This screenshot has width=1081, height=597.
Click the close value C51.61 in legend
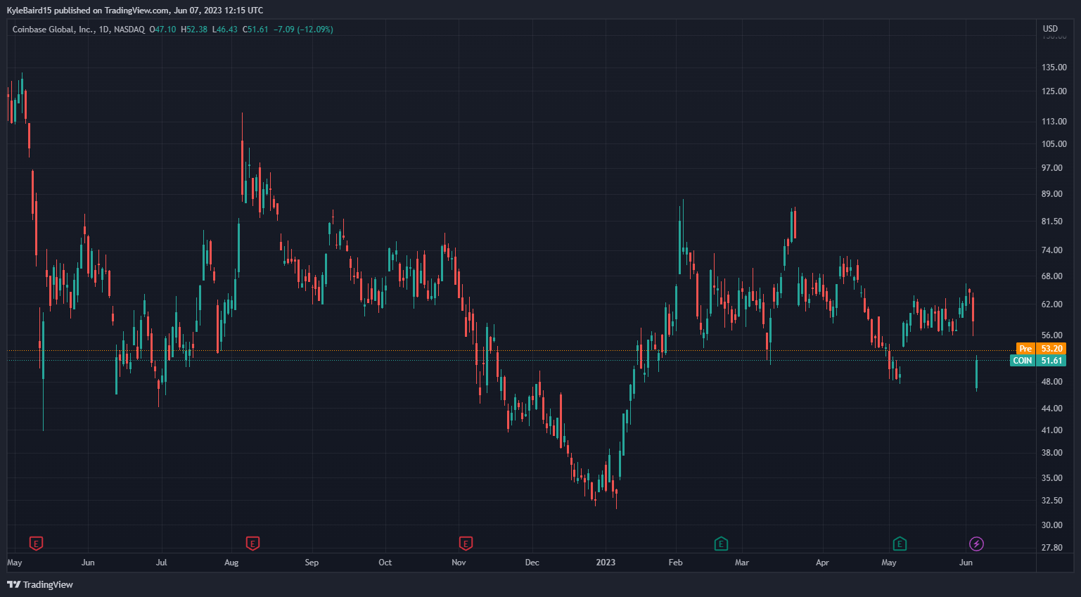pos(255,30)
